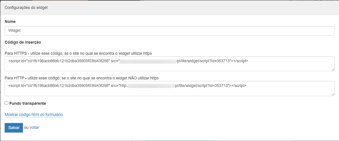The image size is (339, 141).
Task: Click the blurred domain in HTTPS code
Action: point(148,61)
